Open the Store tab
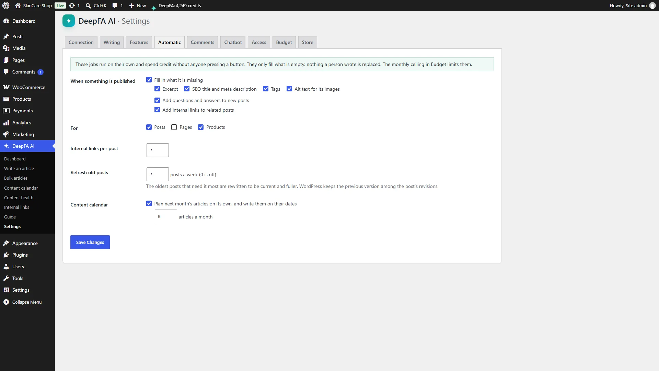 308,42
